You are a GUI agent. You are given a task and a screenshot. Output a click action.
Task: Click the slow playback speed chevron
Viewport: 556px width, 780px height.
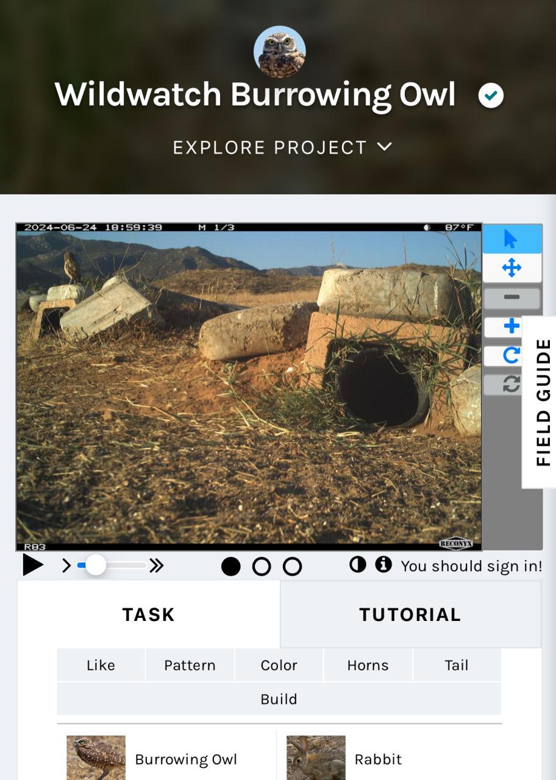click(x=66, y=566)
